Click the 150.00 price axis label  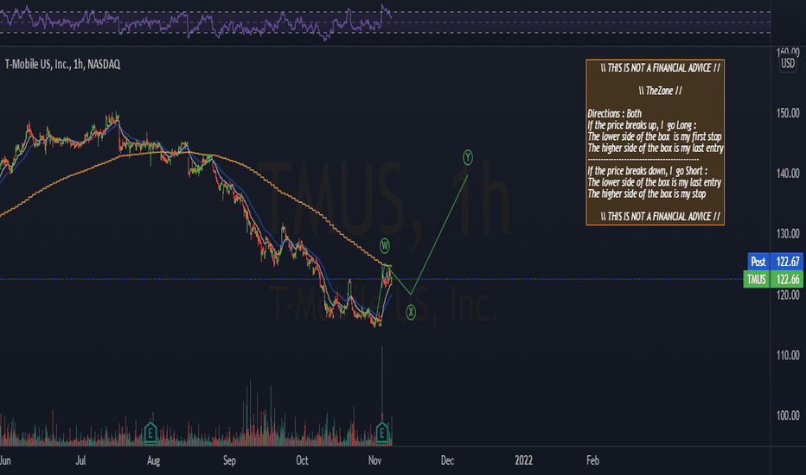pos(788,113)
